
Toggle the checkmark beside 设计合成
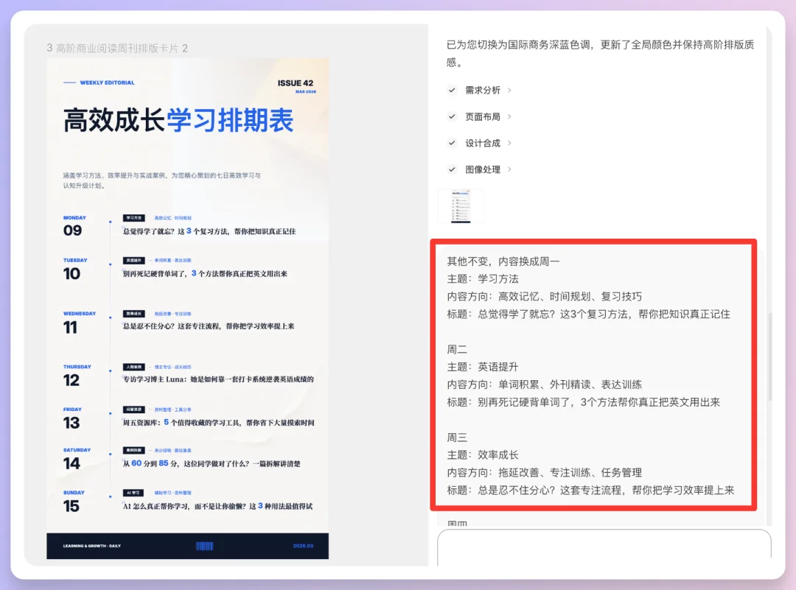(452, 143)
